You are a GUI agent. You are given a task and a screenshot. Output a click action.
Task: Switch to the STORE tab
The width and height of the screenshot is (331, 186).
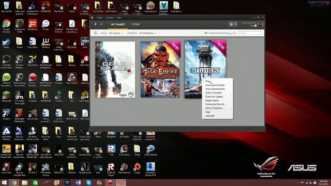(x=136, y=24)
